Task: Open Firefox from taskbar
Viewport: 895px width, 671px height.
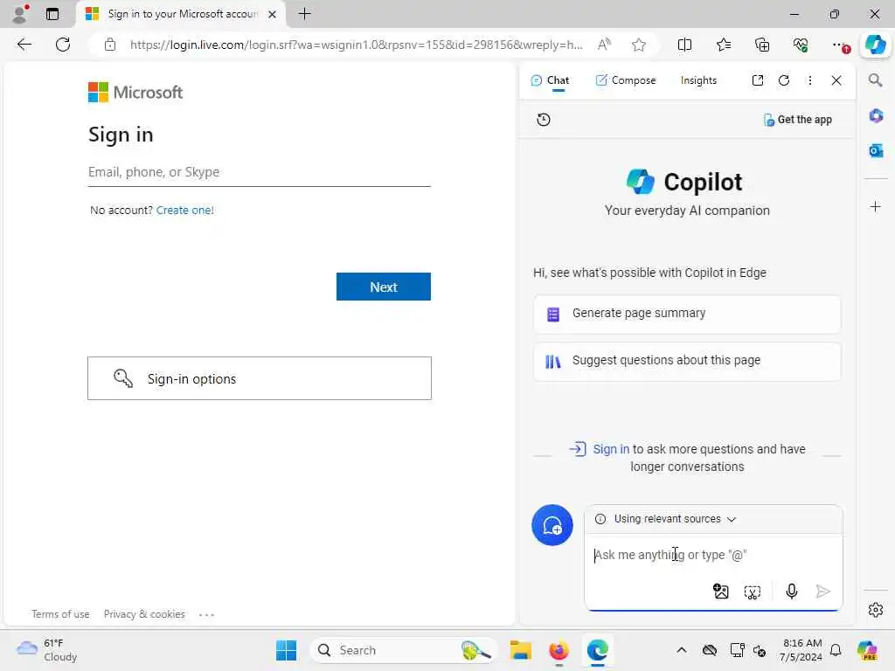Action: [559, 650]
